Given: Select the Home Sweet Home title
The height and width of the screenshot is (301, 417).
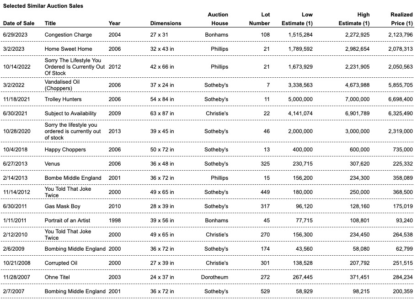Looking at the screenshot, I should [x=68, y=49].
